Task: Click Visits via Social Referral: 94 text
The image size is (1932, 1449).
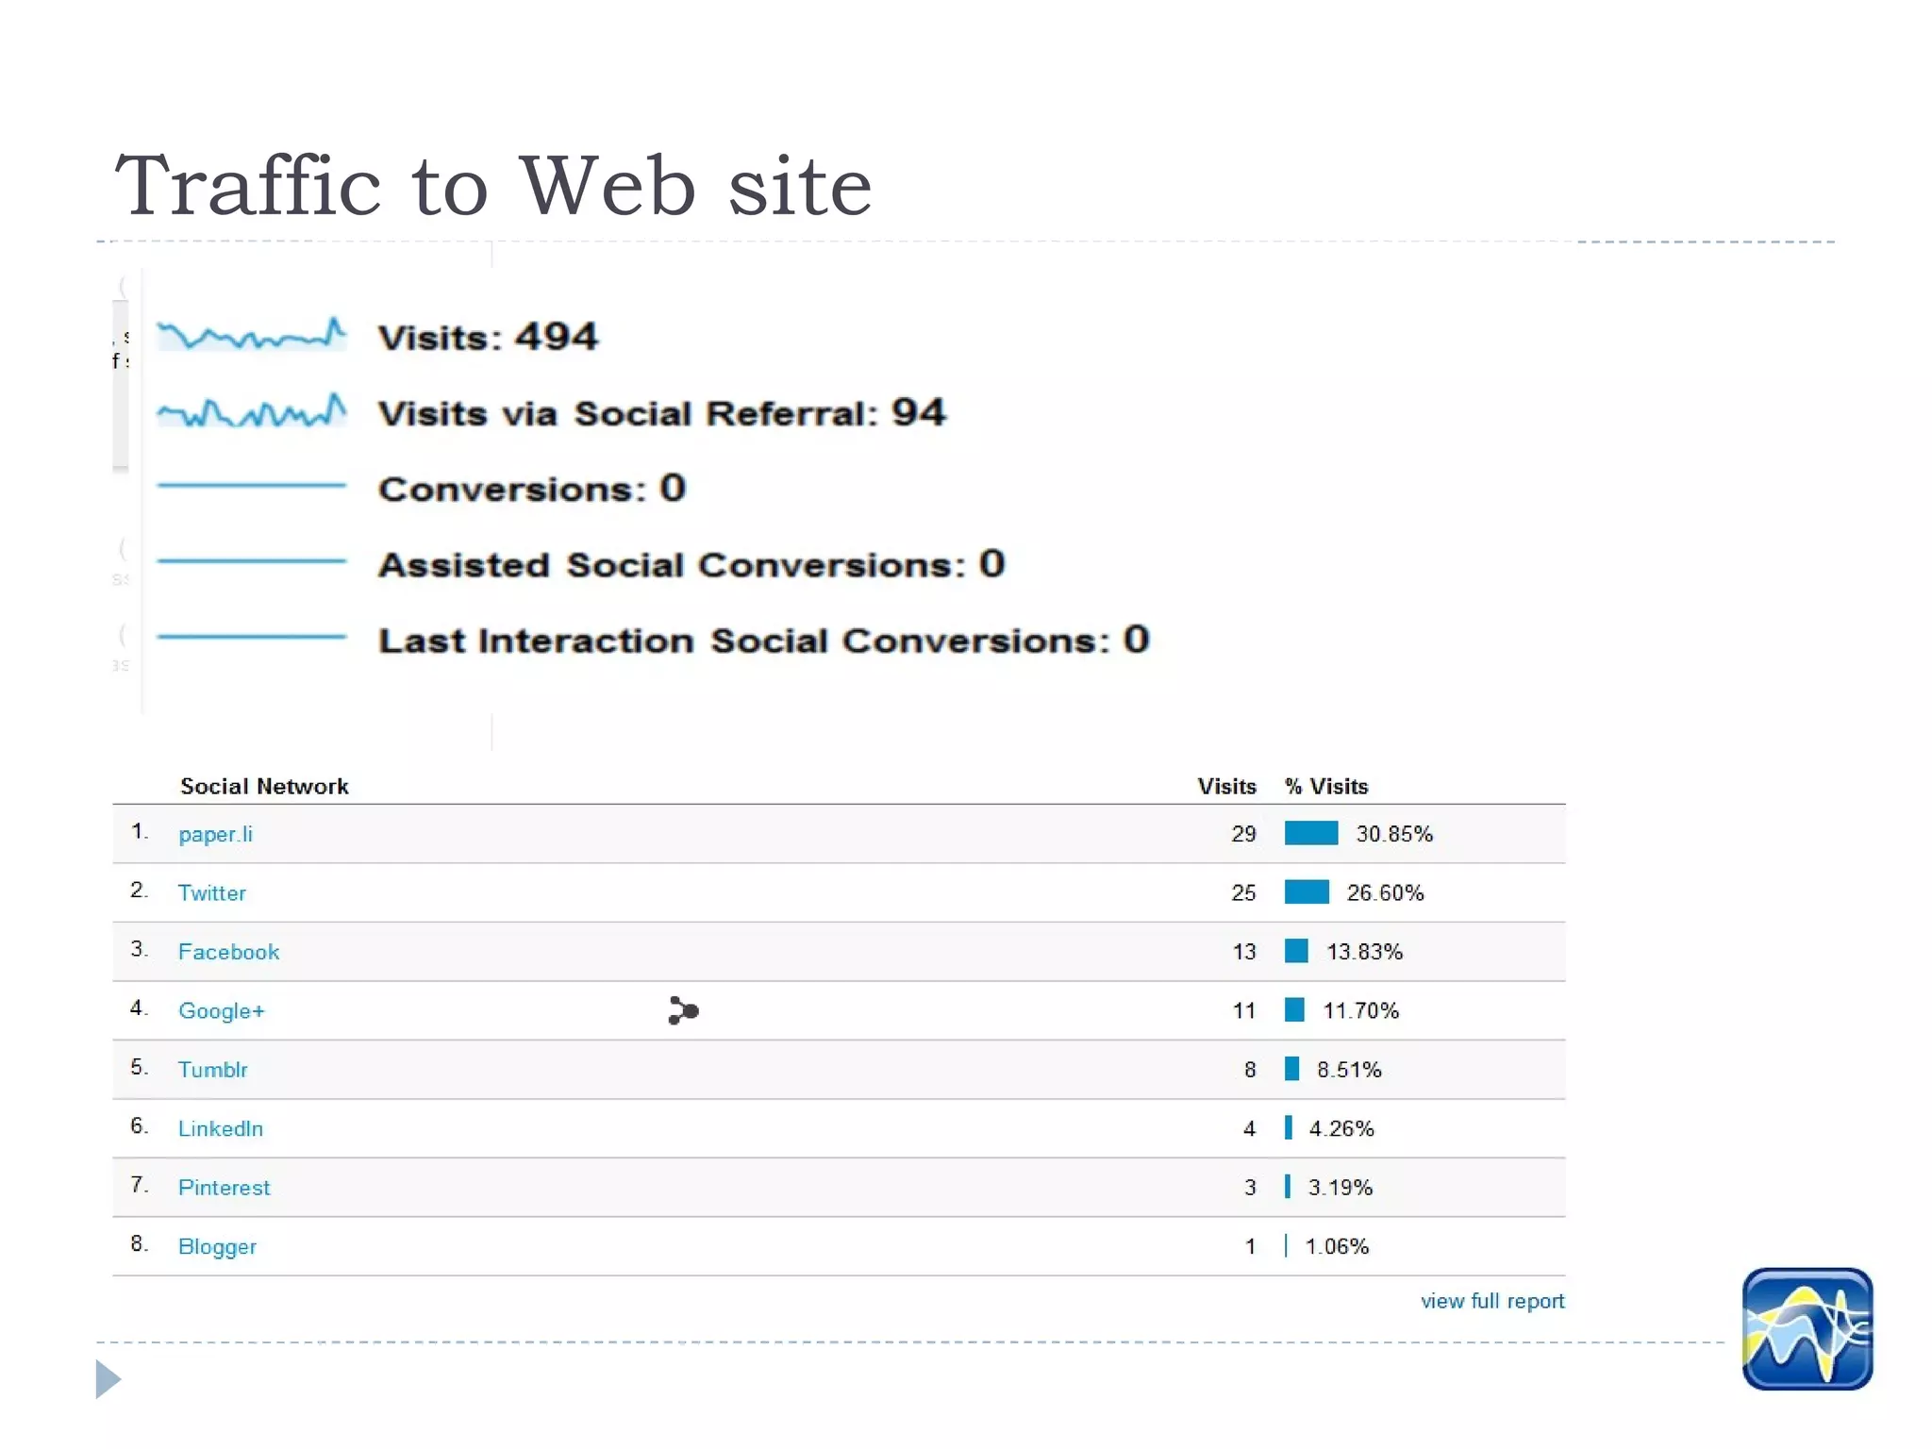Action: point(661,412)
